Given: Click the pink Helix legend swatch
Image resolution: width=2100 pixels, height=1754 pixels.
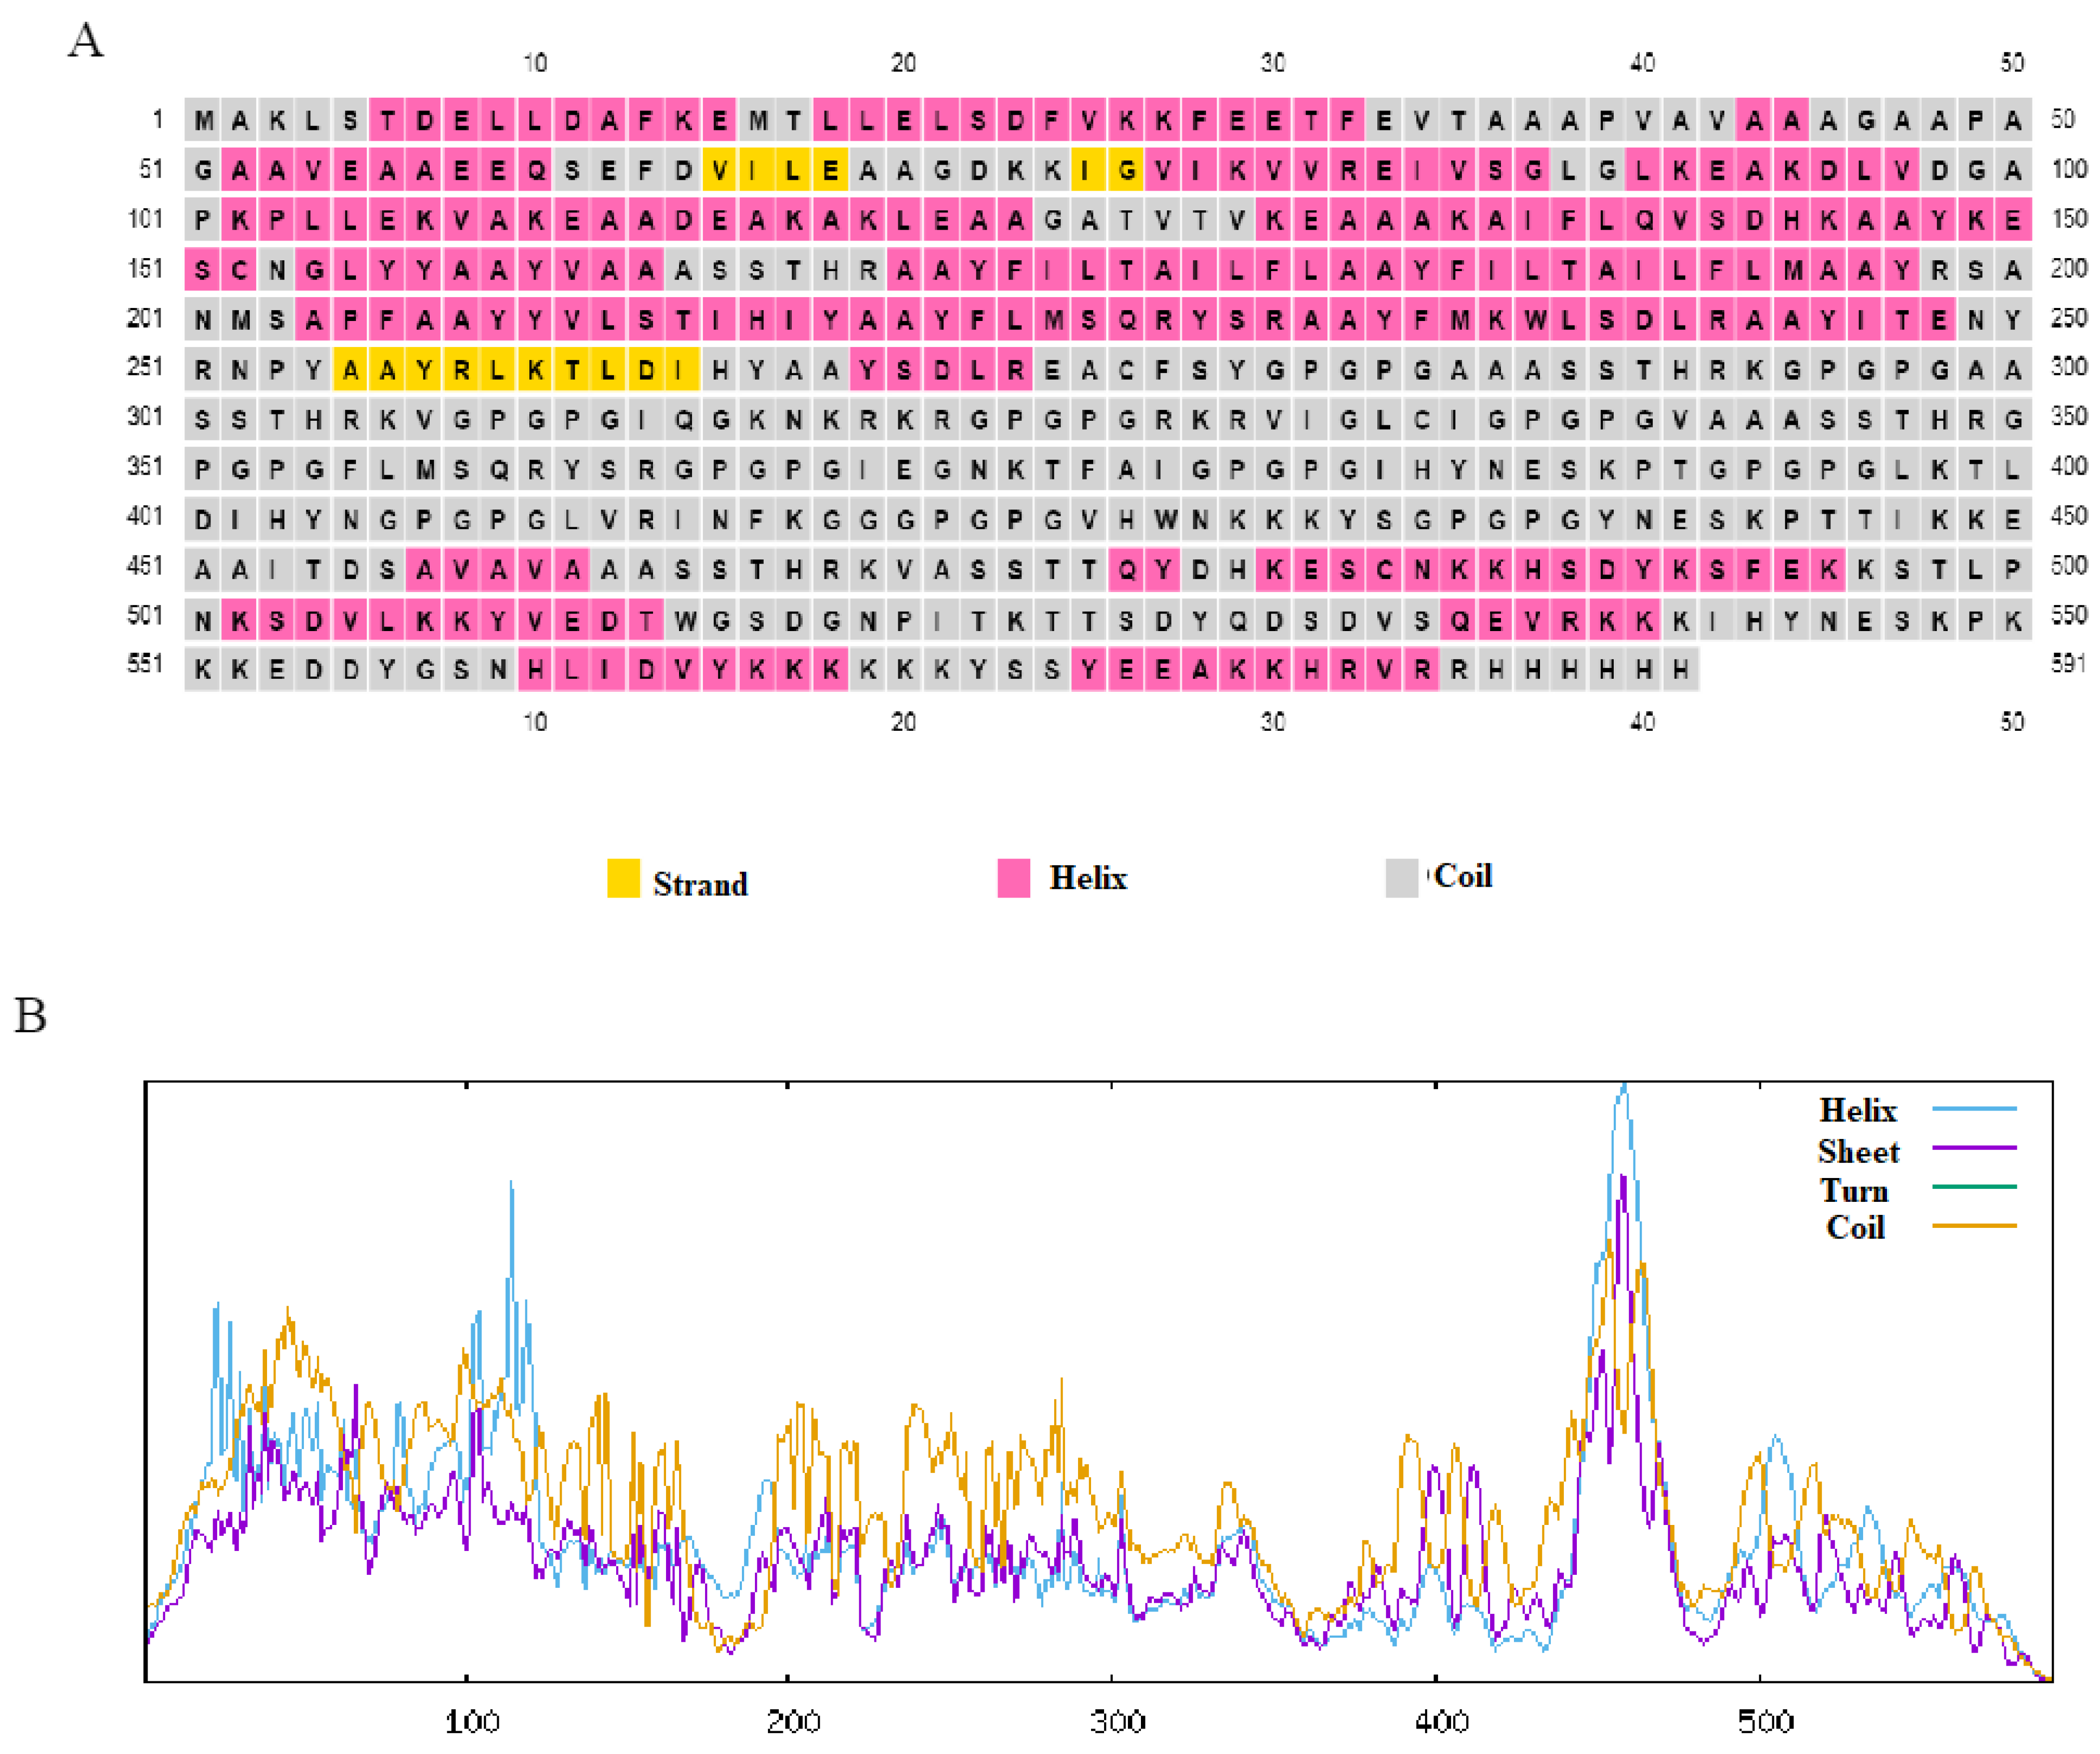Looking at the screenshot, I should coord(1013,877).
